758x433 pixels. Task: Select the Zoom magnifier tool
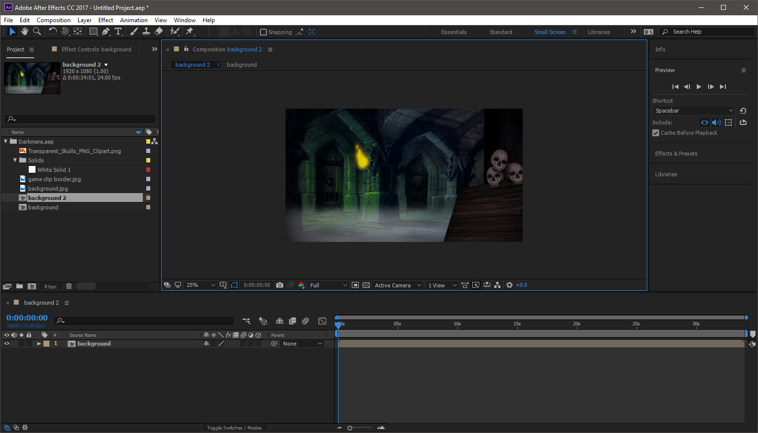coord(37,32)
